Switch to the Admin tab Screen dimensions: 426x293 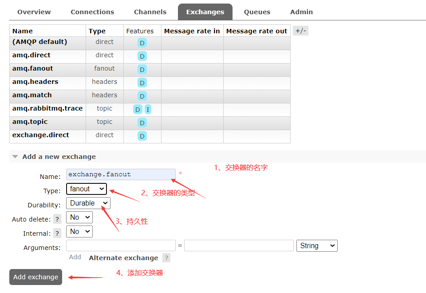coord(301,12)
